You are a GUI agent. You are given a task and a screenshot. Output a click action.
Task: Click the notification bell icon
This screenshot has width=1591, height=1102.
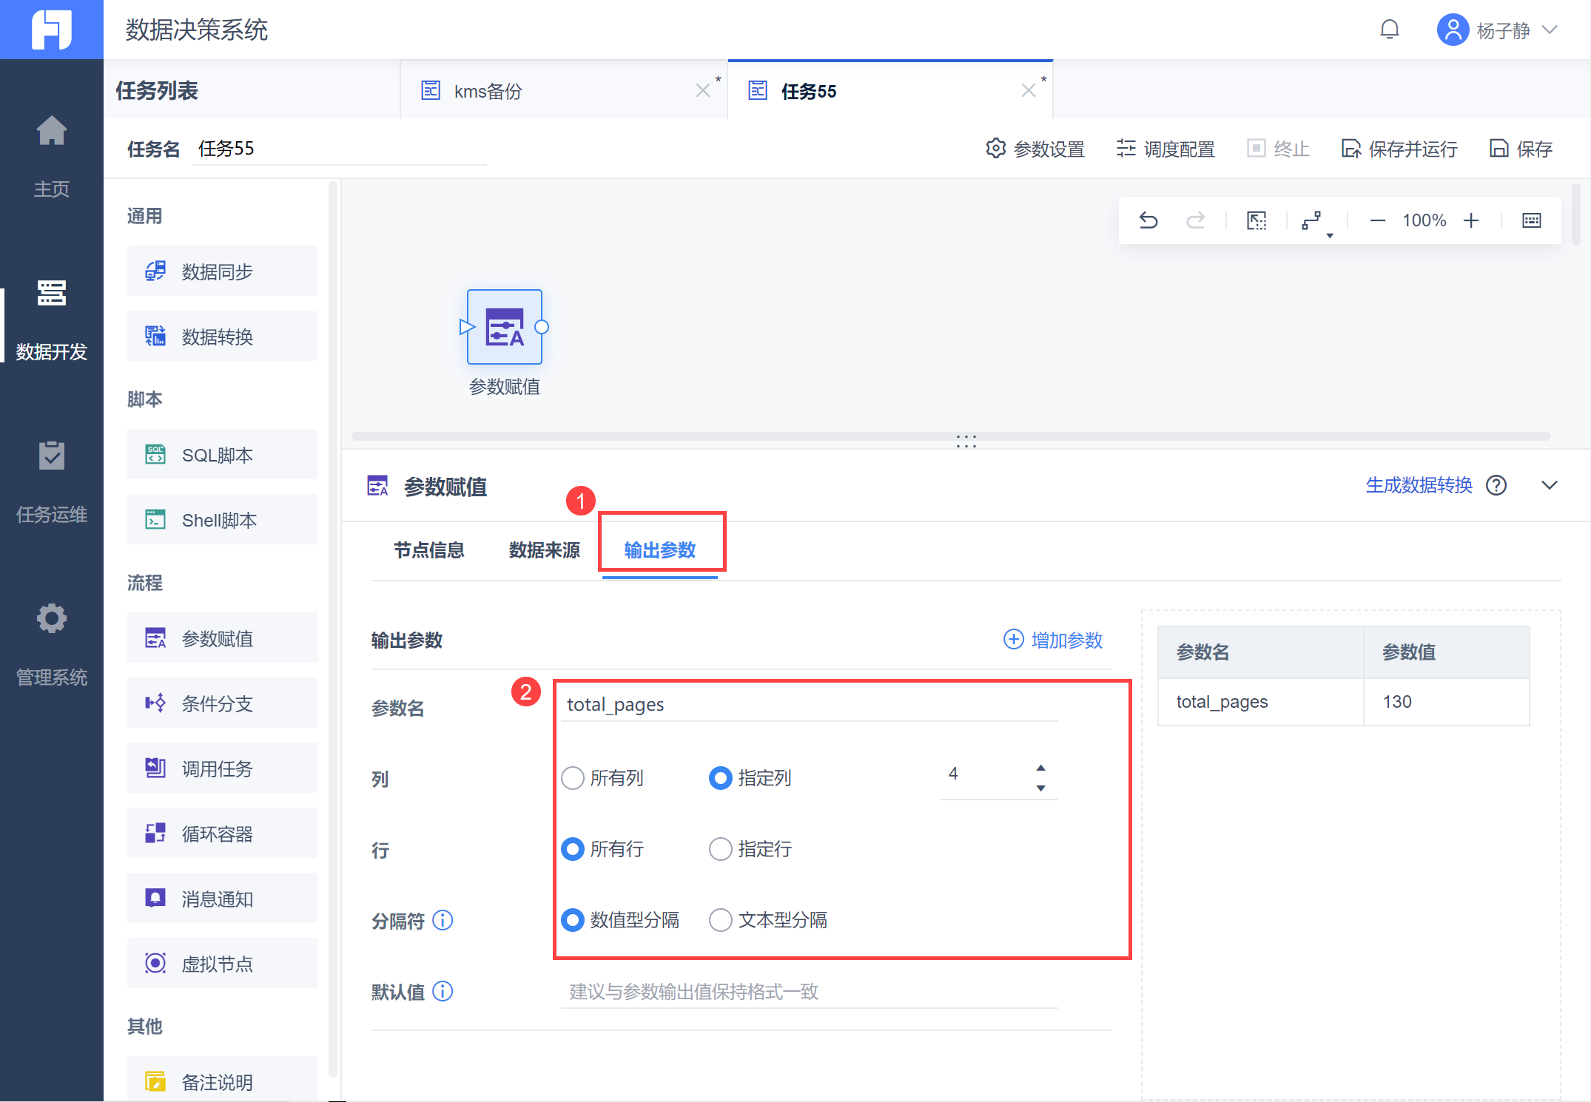1390,30
